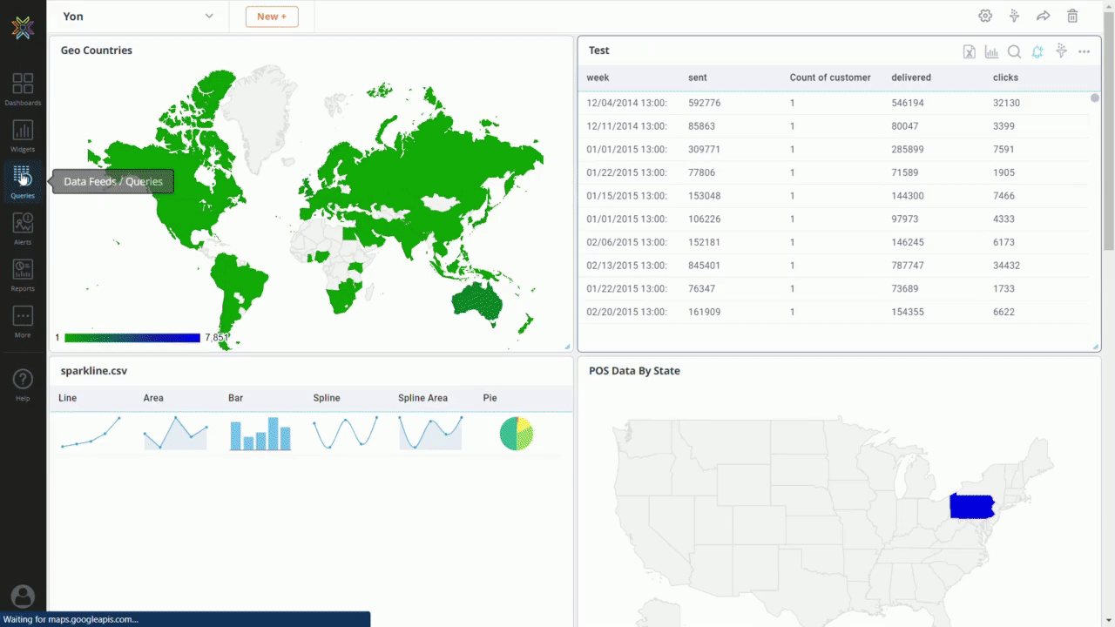Search within the Test widget
Screen dimensions: 1115x627
tap(1014, 52)
